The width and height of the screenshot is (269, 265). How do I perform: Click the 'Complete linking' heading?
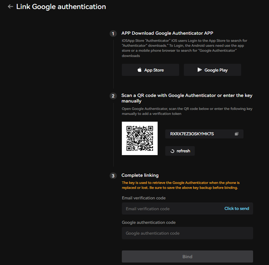(140, 175)
